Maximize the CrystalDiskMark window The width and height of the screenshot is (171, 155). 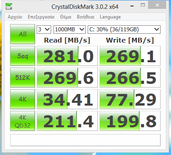point(143,5)
